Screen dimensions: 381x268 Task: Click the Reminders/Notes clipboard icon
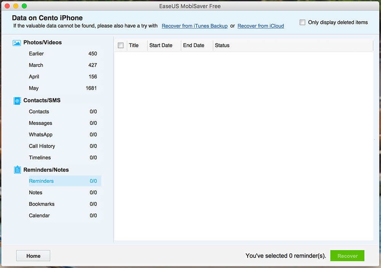pos(17,170)
